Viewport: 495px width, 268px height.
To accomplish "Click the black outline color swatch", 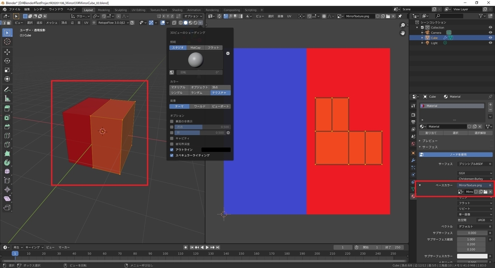I will 216,150.
